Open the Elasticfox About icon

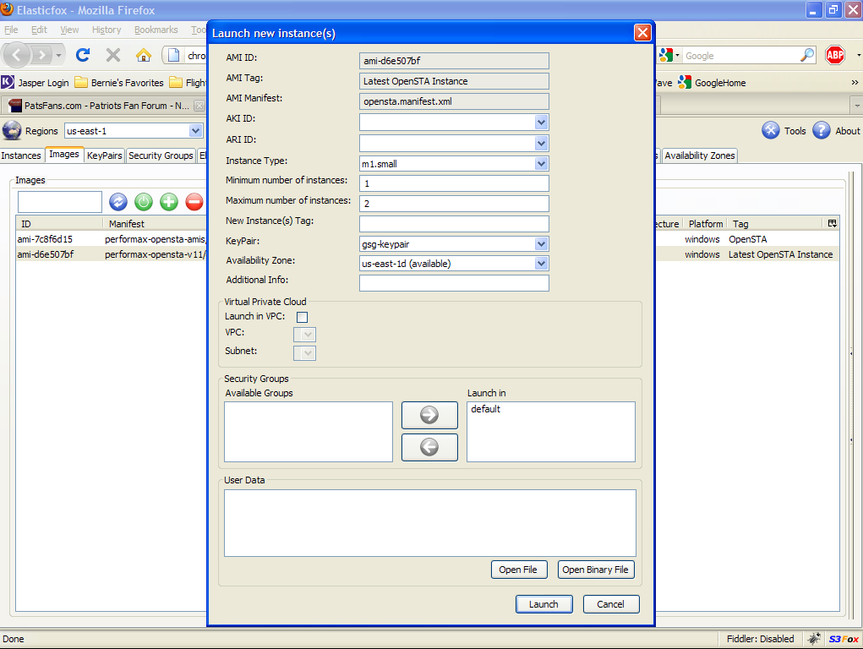822,130
